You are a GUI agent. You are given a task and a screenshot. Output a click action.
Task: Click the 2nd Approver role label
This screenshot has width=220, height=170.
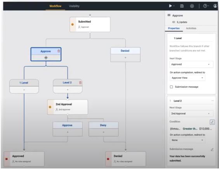pyautogui.click(x=64, y=110)
